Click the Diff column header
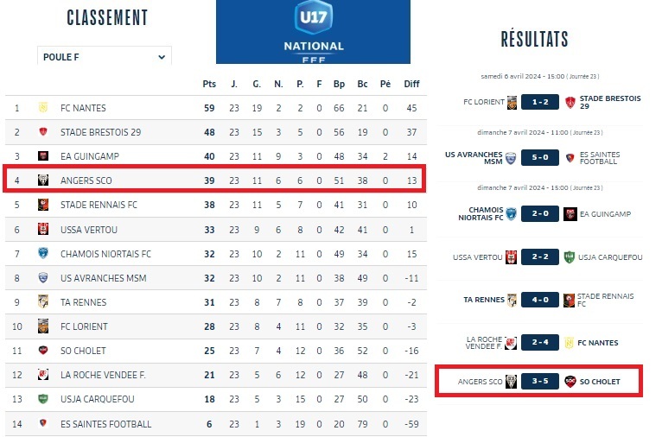Image resolution: width=662 pixels, height=437 pixels. click(411, 84)
